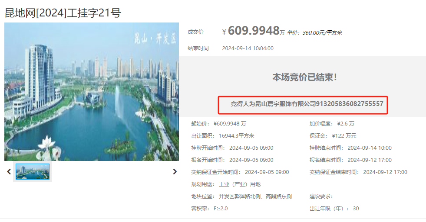Click the previous image arrow
426x222 pixels.
tap(9, 172)
